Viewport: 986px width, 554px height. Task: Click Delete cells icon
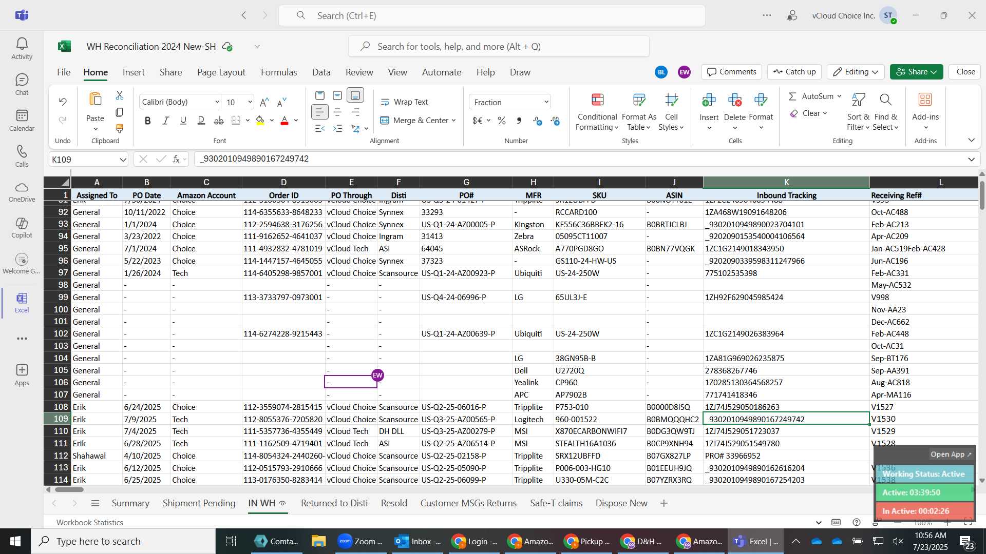pyautogui.click(x=735, y=100)
